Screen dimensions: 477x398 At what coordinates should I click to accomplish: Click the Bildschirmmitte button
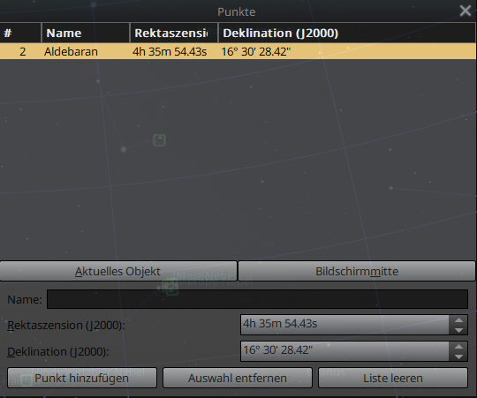(x=357, y=271)
